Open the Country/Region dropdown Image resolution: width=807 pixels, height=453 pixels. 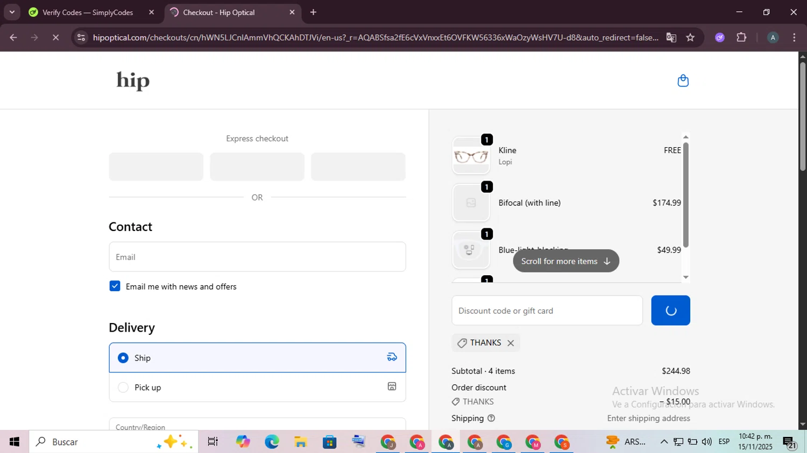tap(257, 424)
